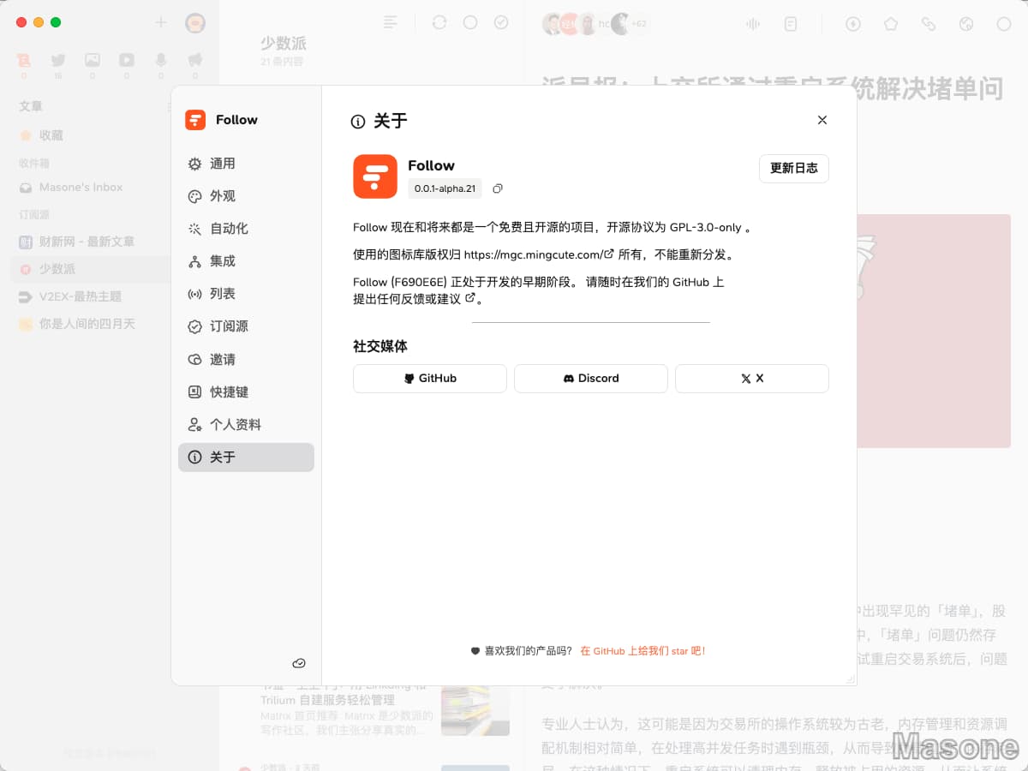This screenshot has height=771, width=1028.
Task: Click 提出任何反馈或建议 feedback link
Action: [415, 299]
